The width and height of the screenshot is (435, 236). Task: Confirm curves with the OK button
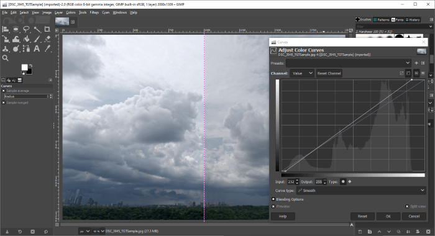(388, 216)
